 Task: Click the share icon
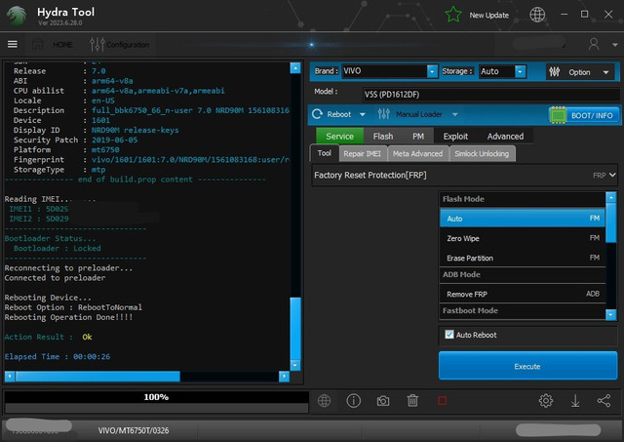click(x=604, y=401)
